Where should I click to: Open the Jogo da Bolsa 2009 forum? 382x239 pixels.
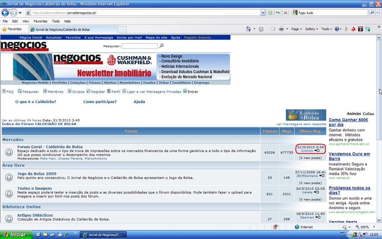pos(37,174)
